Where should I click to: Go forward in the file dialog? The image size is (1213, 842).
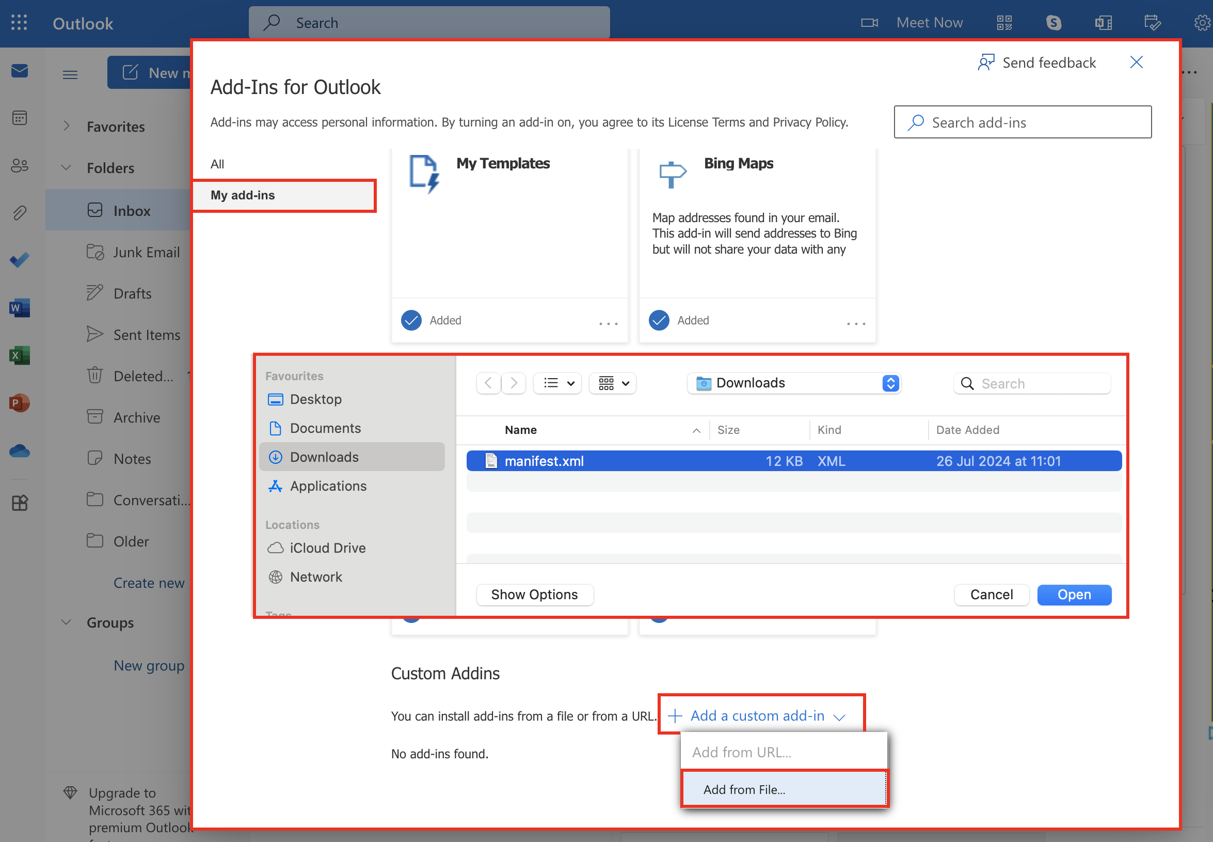[514, 383]
